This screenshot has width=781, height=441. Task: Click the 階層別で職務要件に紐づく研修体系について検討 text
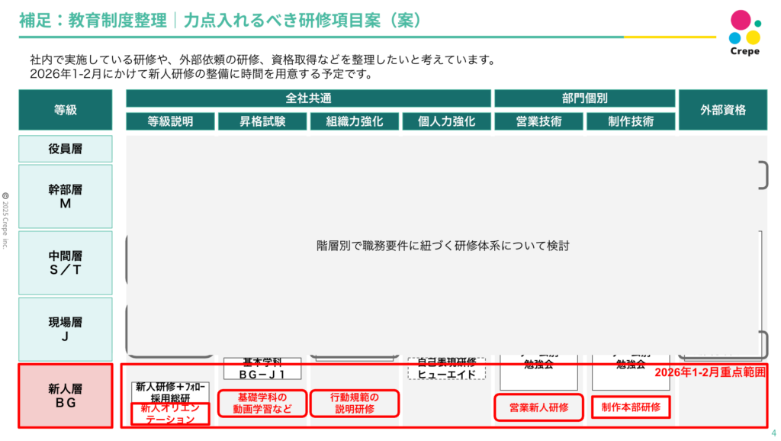443,246
